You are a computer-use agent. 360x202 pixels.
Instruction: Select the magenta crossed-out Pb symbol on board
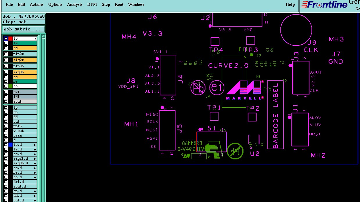point(198,87)
